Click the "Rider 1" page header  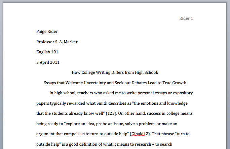pyautogui.click(x=186, y=18)
